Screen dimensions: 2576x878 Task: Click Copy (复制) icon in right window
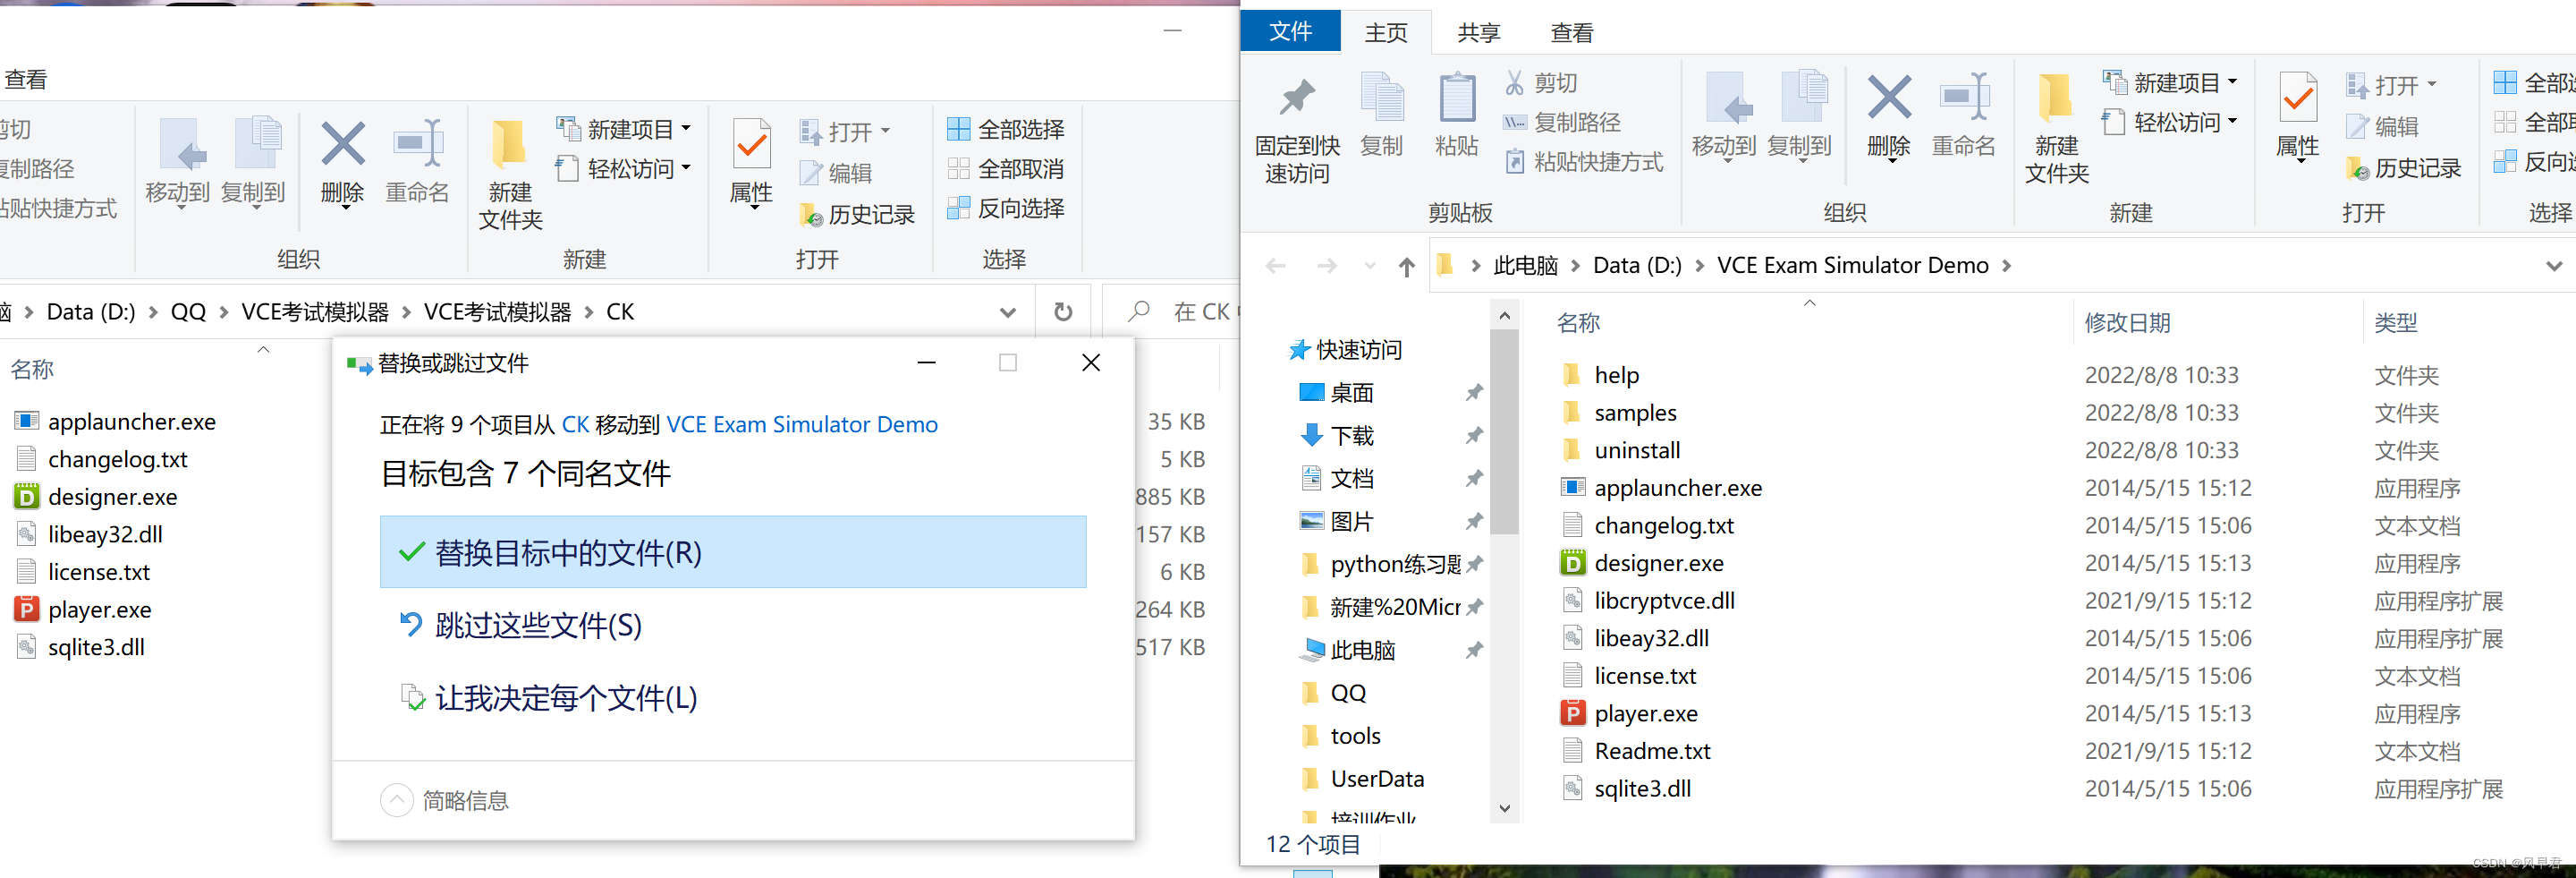[x=1382, y=115]
